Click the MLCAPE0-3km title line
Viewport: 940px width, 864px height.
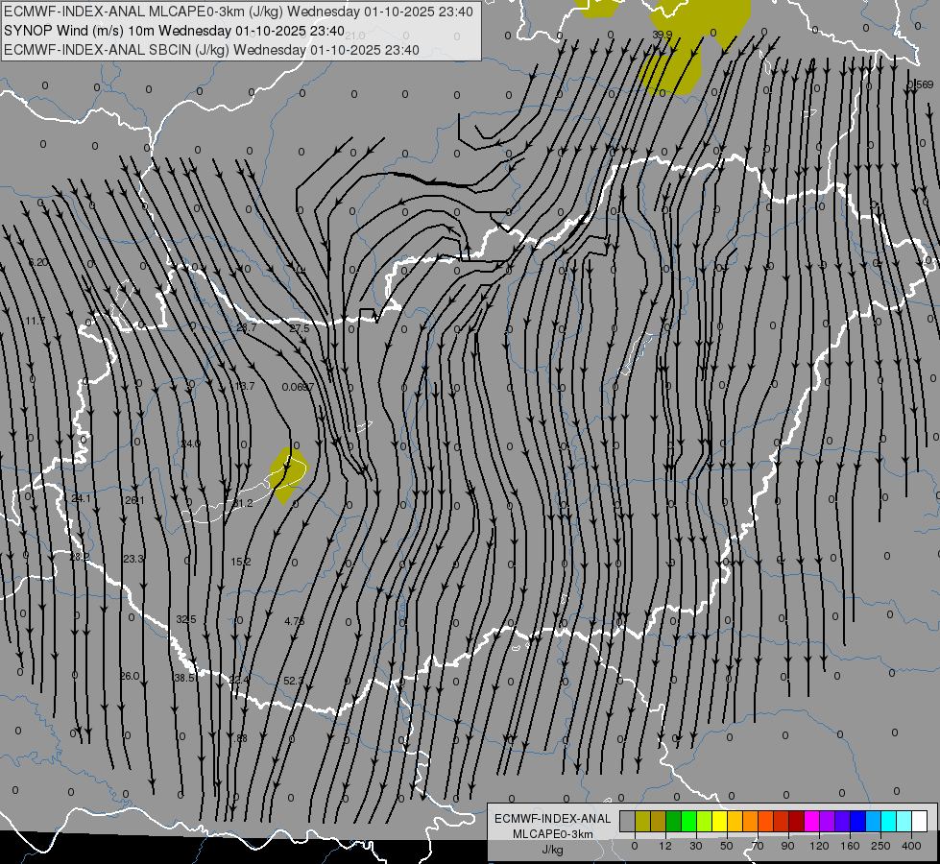click(x=238, y=12)
